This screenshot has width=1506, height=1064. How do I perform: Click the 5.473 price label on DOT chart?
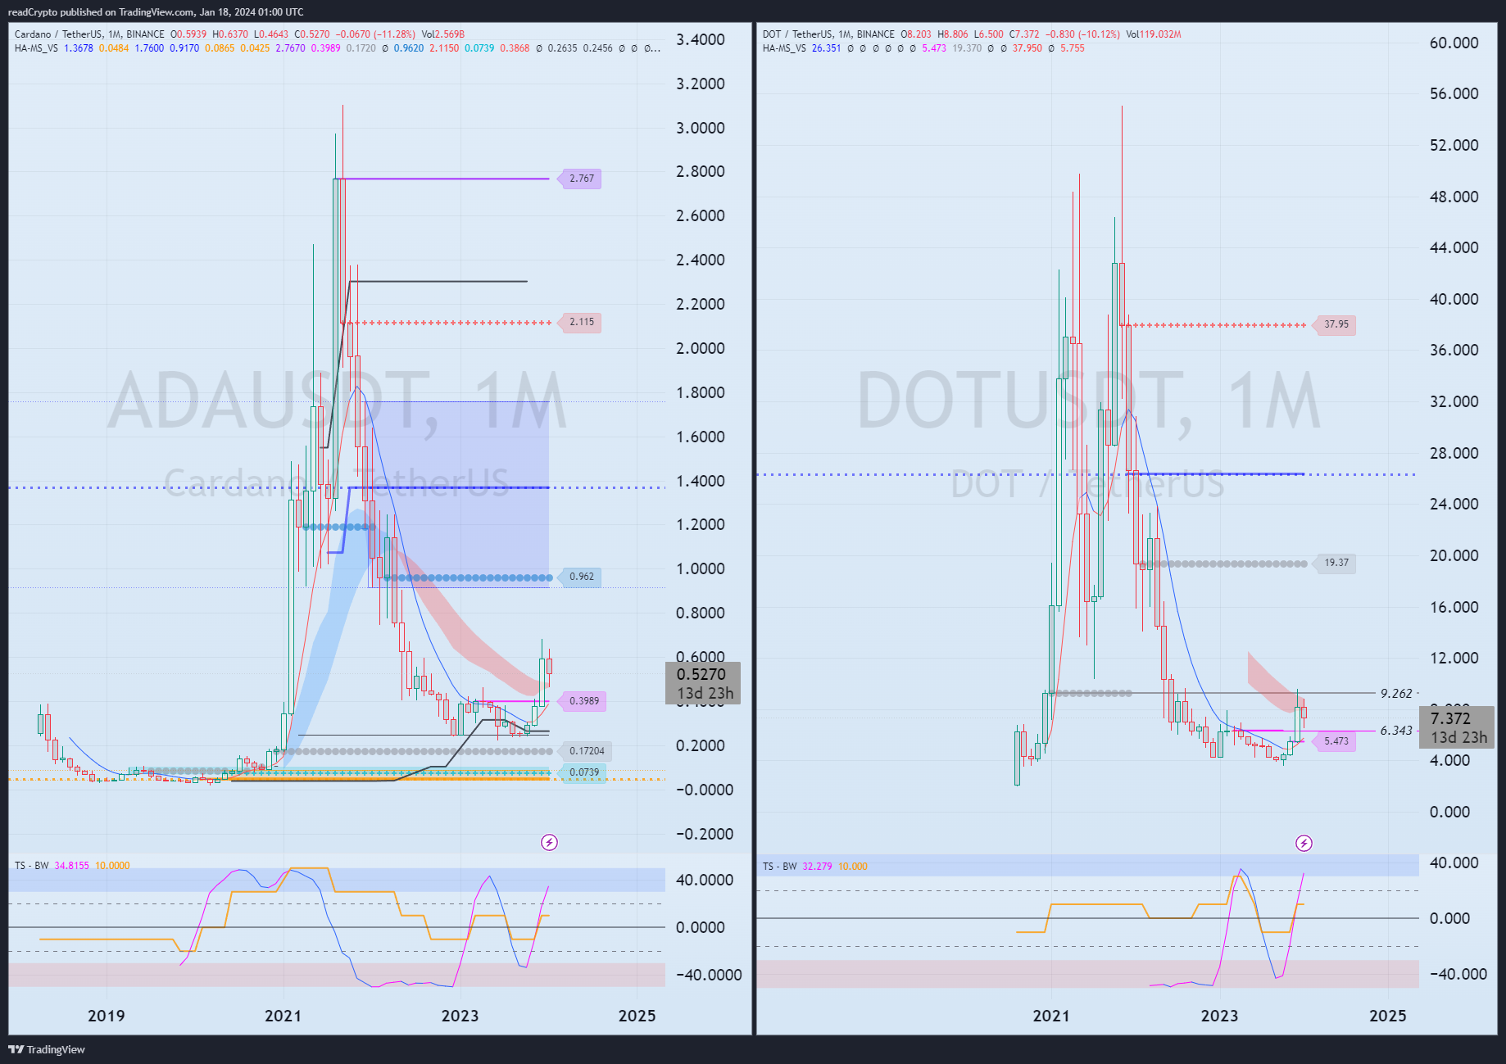1336,741
